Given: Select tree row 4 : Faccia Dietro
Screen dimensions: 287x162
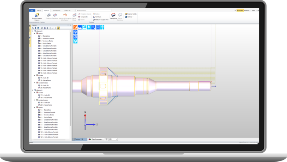Looking at the screenshot, I should click(x=44, y=44).
